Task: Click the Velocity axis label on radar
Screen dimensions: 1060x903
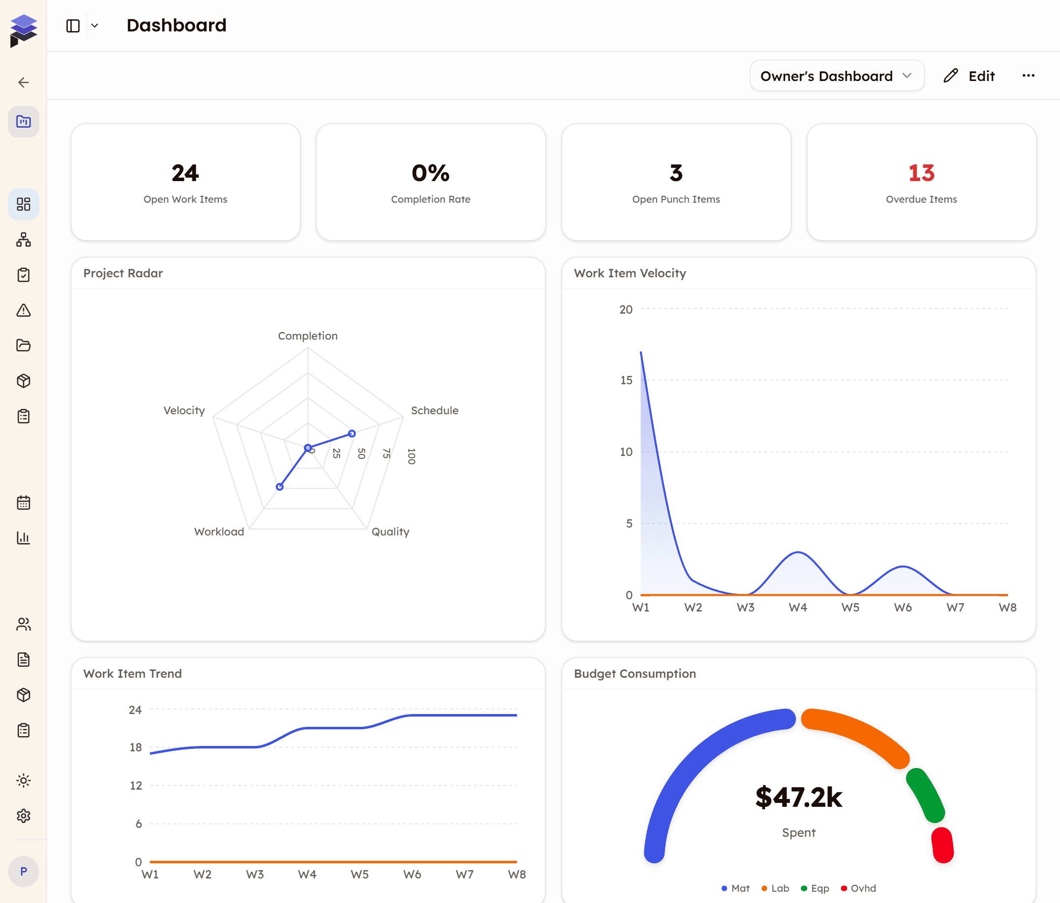Action: point(184,410)
